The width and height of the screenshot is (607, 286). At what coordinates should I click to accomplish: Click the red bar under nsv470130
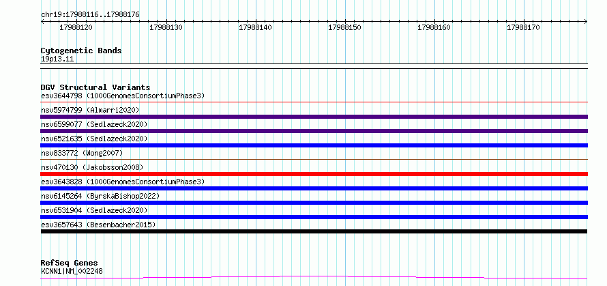pyautogui.click(x=314, y=174)
